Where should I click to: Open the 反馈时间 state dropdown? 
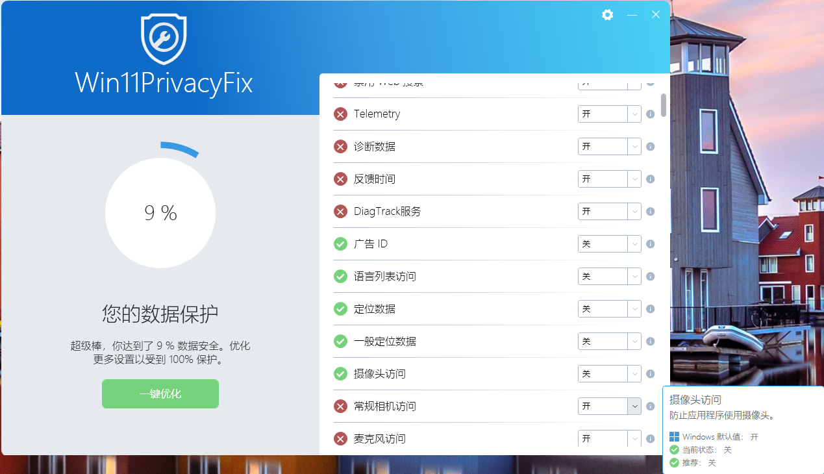[x=610, y=179]
